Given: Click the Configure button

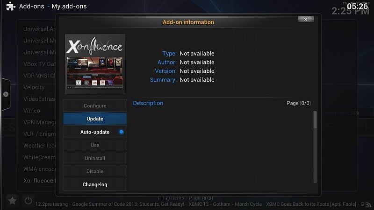Looking at the screenshot, I should coord(95,106).
